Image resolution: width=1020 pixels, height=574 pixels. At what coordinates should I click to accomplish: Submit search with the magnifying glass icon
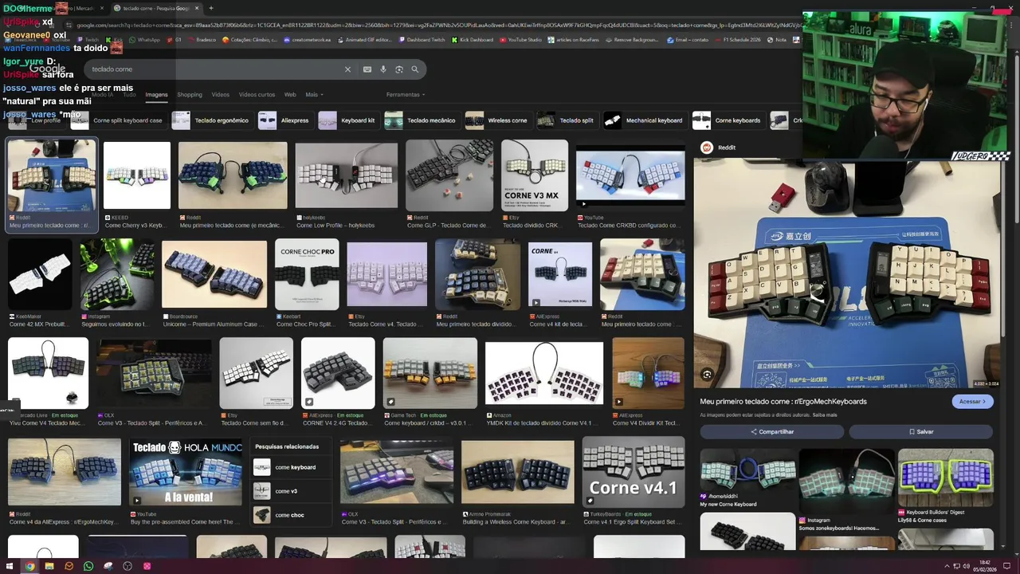click(x=415, y=69)
